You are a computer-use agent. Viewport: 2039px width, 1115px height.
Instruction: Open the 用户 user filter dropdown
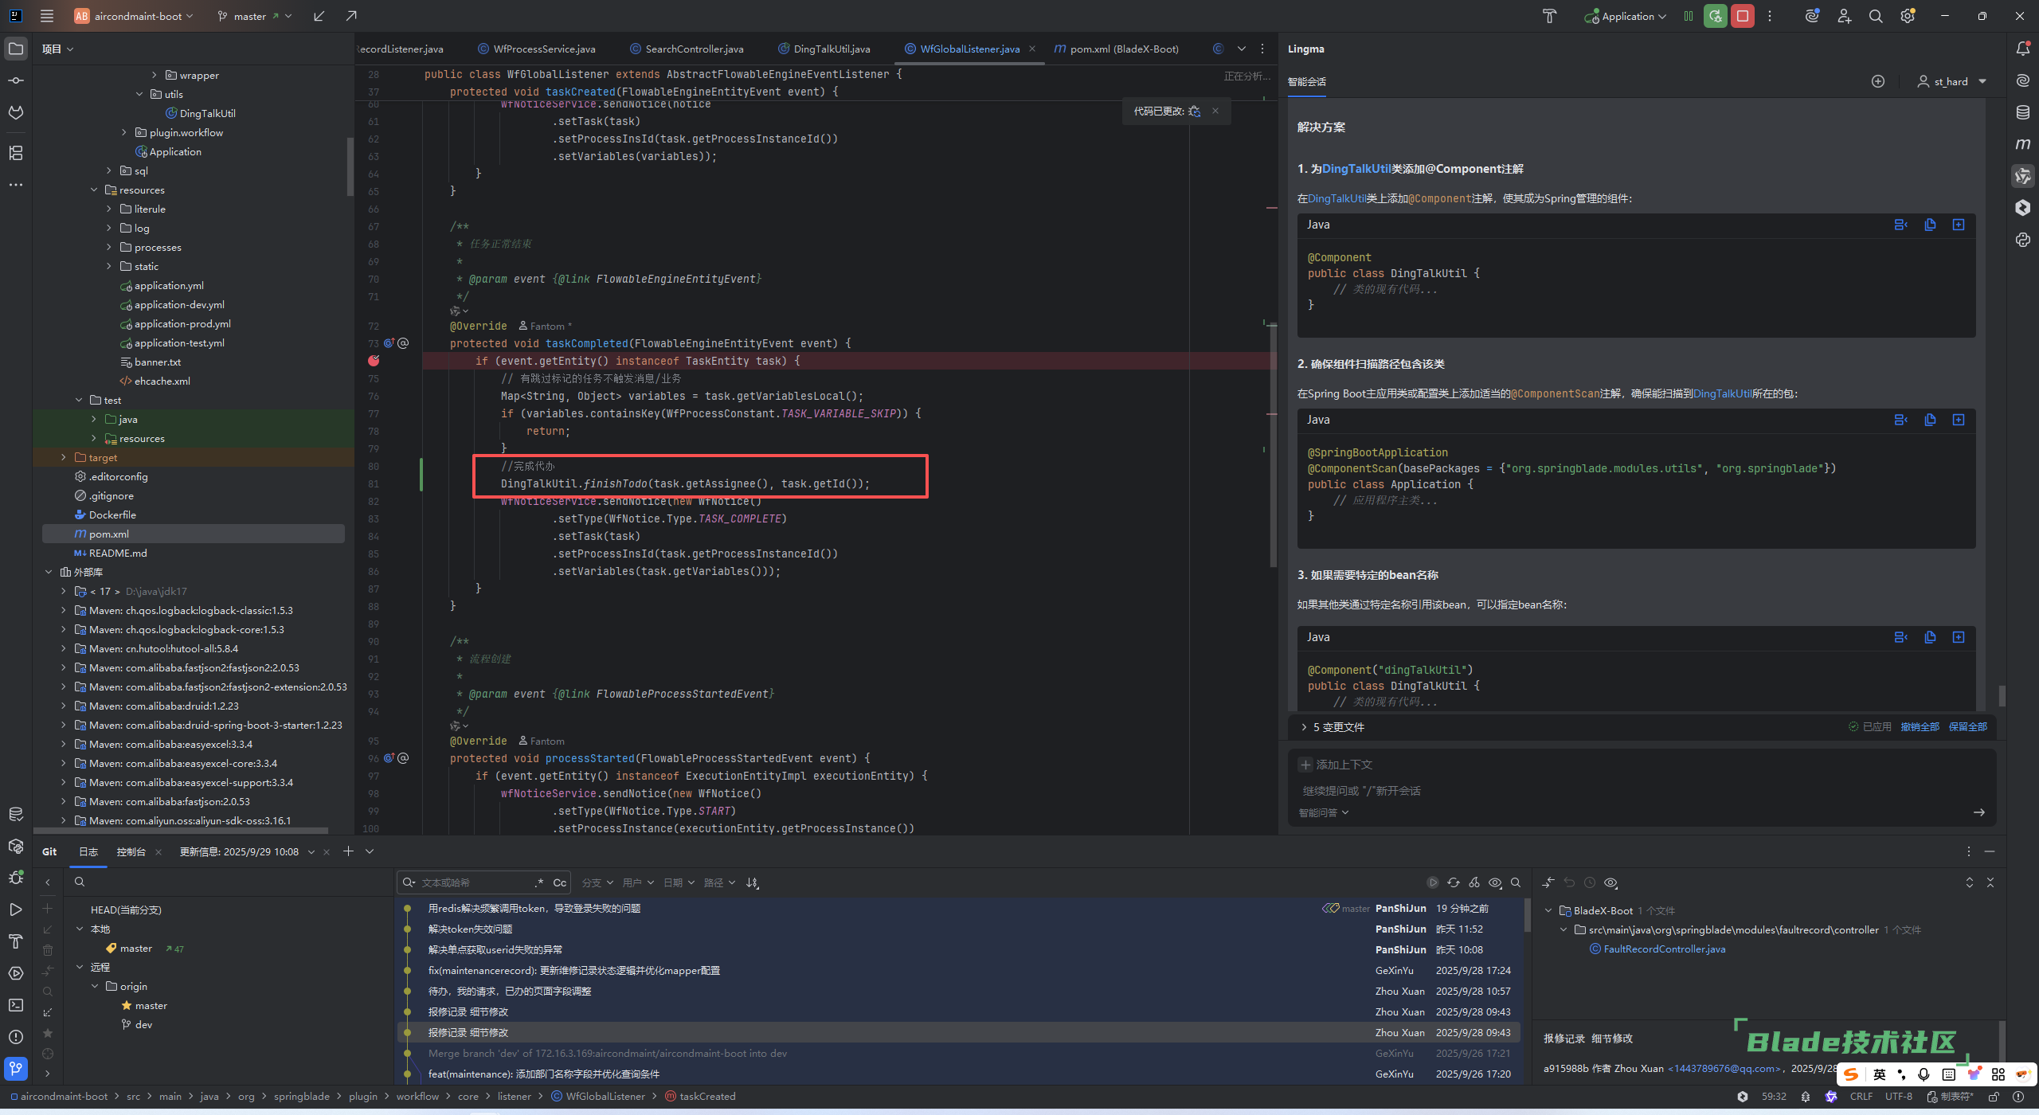tap(638, 882)
